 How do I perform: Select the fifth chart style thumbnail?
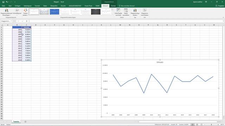coord(75,12)
